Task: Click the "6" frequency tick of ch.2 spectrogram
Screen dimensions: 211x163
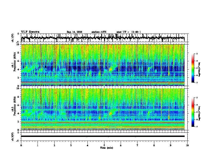Action: [x=19, y=105]
